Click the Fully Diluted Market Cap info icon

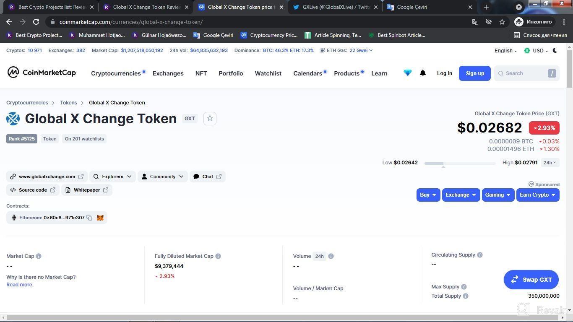218,256
